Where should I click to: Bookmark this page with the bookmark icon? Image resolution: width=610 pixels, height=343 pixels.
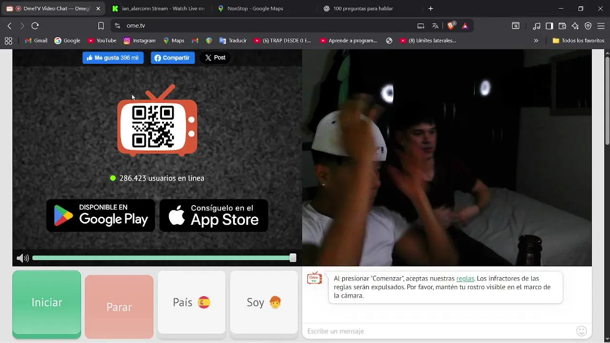coord(101,26)
